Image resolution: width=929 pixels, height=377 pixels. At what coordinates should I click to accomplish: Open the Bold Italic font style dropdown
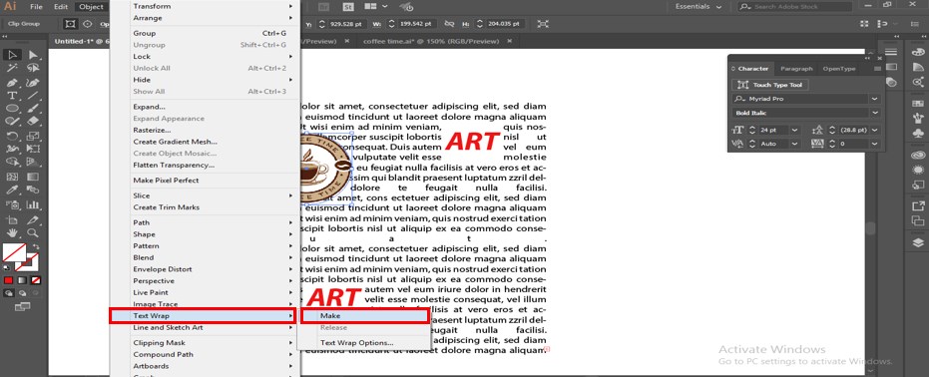[x=874, y=113]
